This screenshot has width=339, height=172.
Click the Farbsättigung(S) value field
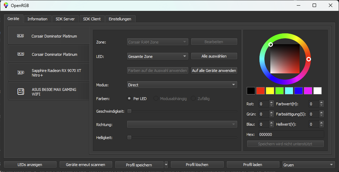314,114
